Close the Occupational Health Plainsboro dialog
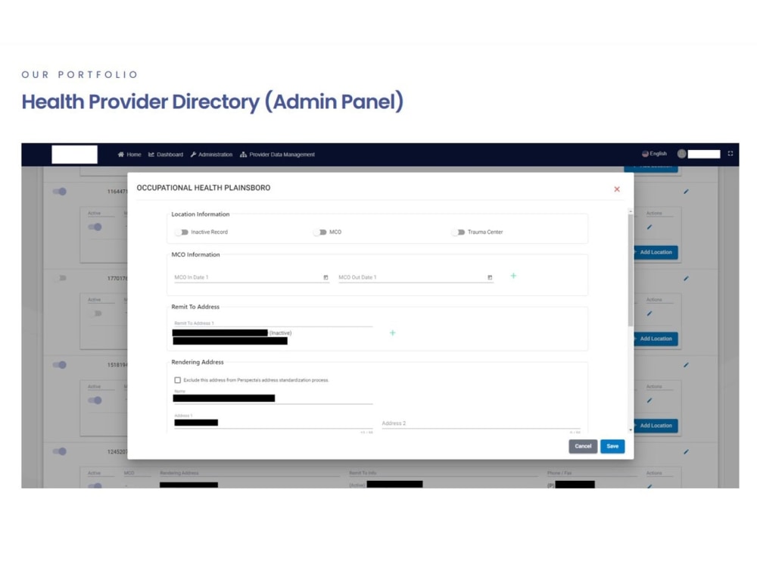The width and height of the screenshot is (757, 568). 617,189
